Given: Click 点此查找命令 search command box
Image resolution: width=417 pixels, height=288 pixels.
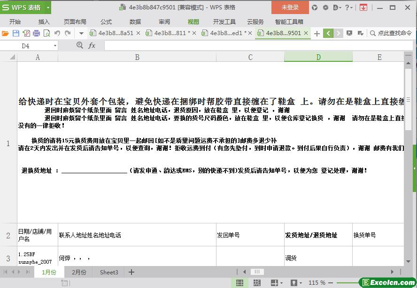Looking at the screenshot, I should click(391, 33).
